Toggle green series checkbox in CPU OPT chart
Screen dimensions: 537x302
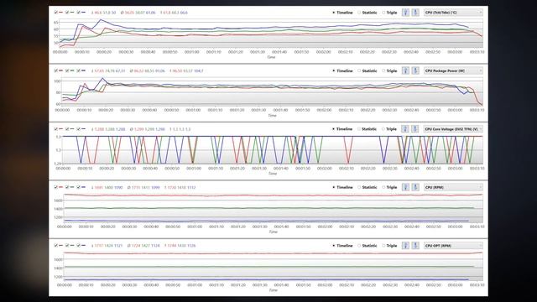click(x=67, y=245)
